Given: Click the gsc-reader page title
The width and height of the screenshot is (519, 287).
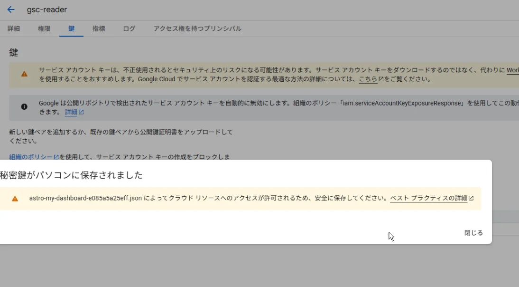Looking at the screenshot, I should [47, 10].
